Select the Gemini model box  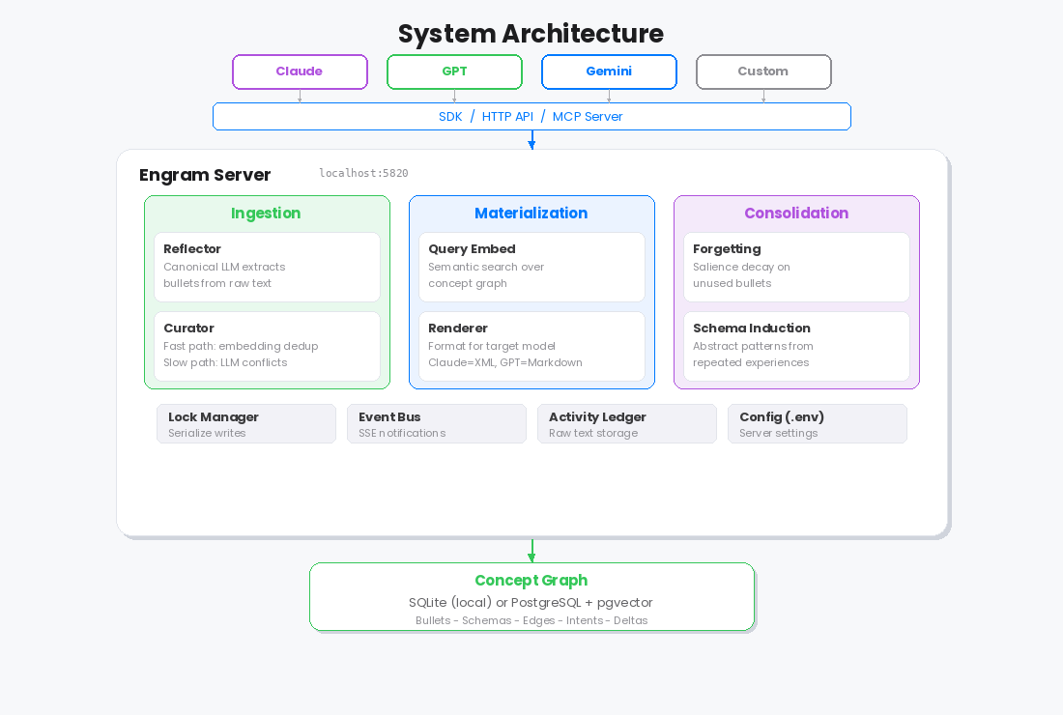609,71
